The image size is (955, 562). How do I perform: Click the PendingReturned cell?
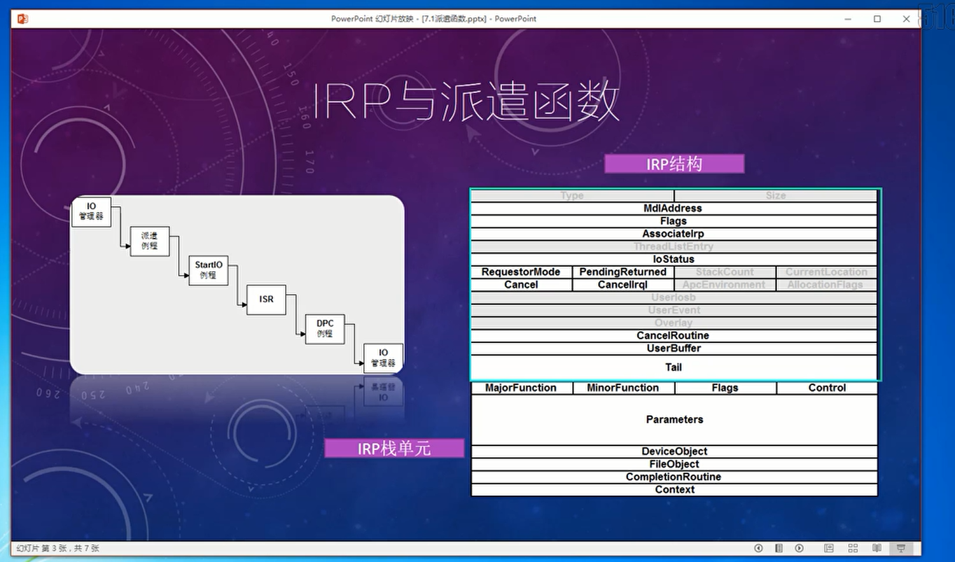pos(623,272)
